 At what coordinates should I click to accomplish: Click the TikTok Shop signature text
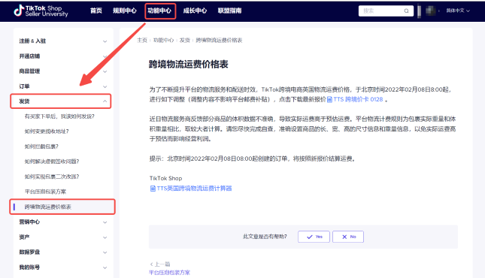(165, 178)
